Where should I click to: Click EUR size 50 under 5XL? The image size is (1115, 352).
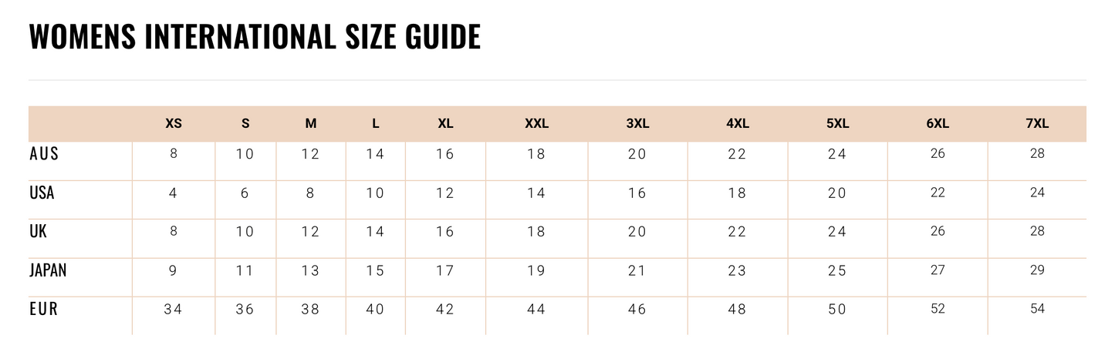click(837, 310)
